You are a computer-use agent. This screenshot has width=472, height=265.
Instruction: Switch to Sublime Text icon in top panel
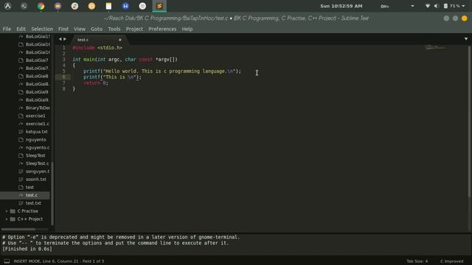[159, 6]
